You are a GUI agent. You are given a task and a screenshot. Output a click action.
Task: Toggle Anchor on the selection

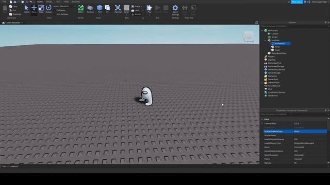point(136,14)
